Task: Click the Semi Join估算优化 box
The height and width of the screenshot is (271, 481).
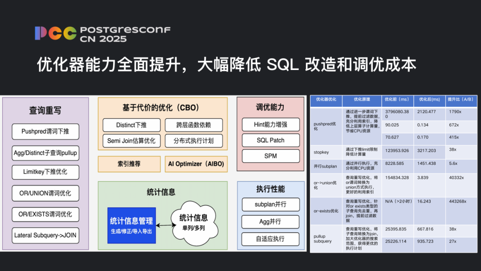Action: (x=131, y=141)
